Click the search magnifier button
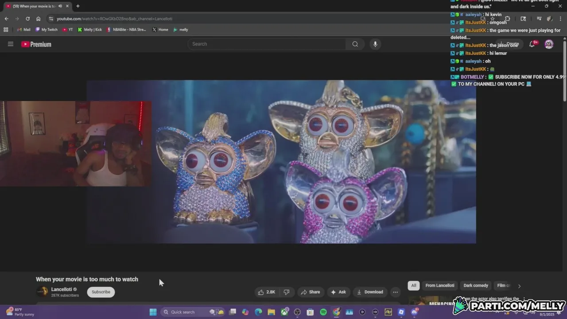Screen dimensions: 567x319 [355, 44]
